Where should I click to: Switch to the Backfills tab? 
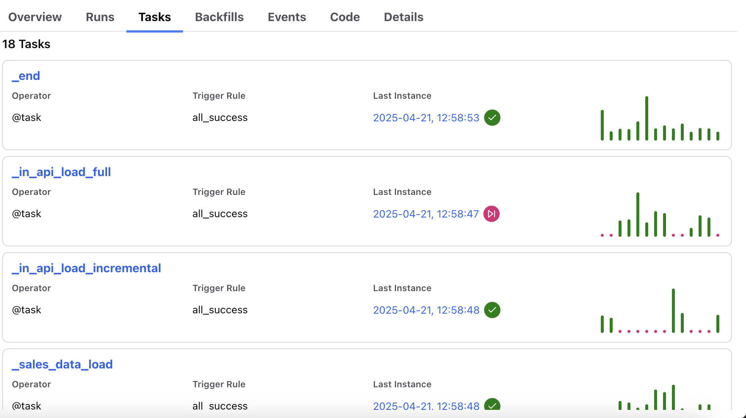(x=219, y=17)
